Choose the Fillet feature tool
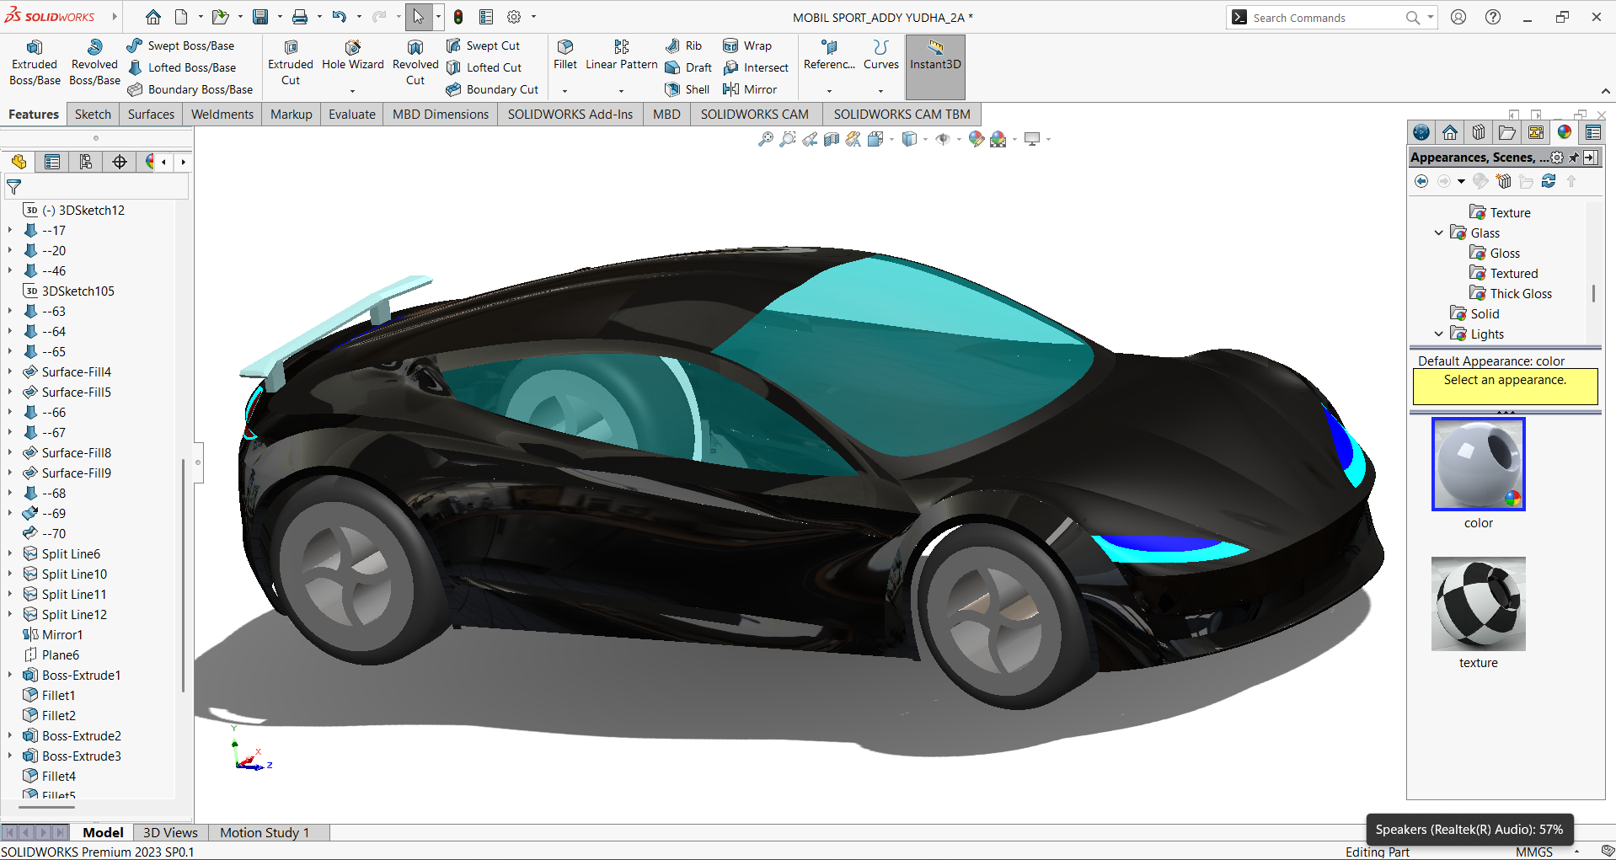 point(565,56)
